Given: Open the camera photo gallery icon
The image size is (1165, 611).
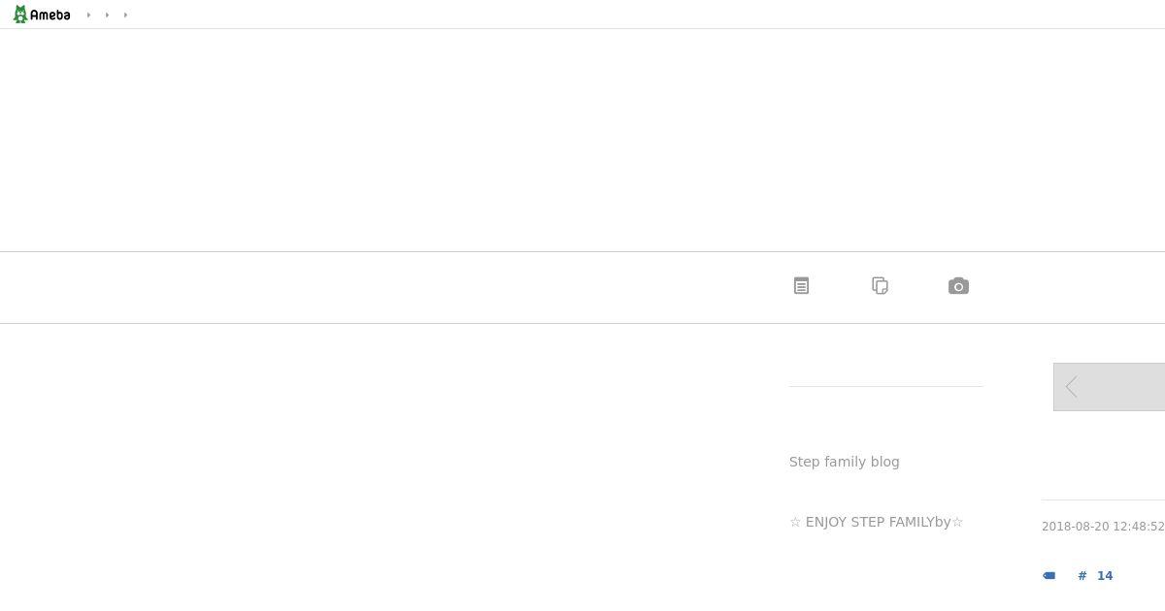Looking at the screenshot, I should point(958,286).
